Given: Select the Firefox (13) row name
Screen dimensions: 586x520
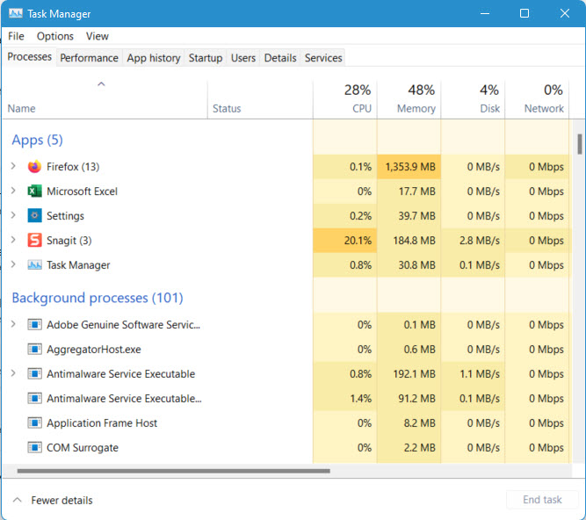Looking at the screenshot, I should (x=73, y=167).
